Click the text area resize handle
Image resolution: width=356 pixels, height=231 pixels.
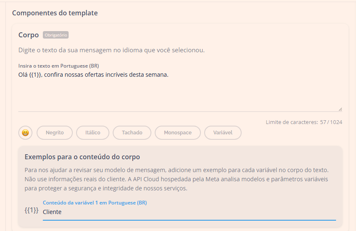click(340, 109)
